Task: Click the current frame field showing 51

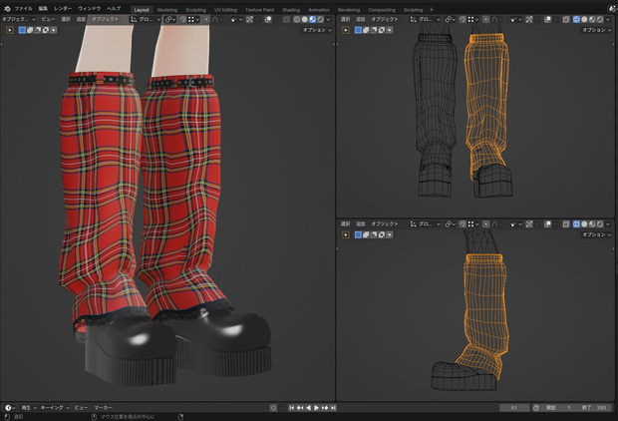Action: pos(514,408)
